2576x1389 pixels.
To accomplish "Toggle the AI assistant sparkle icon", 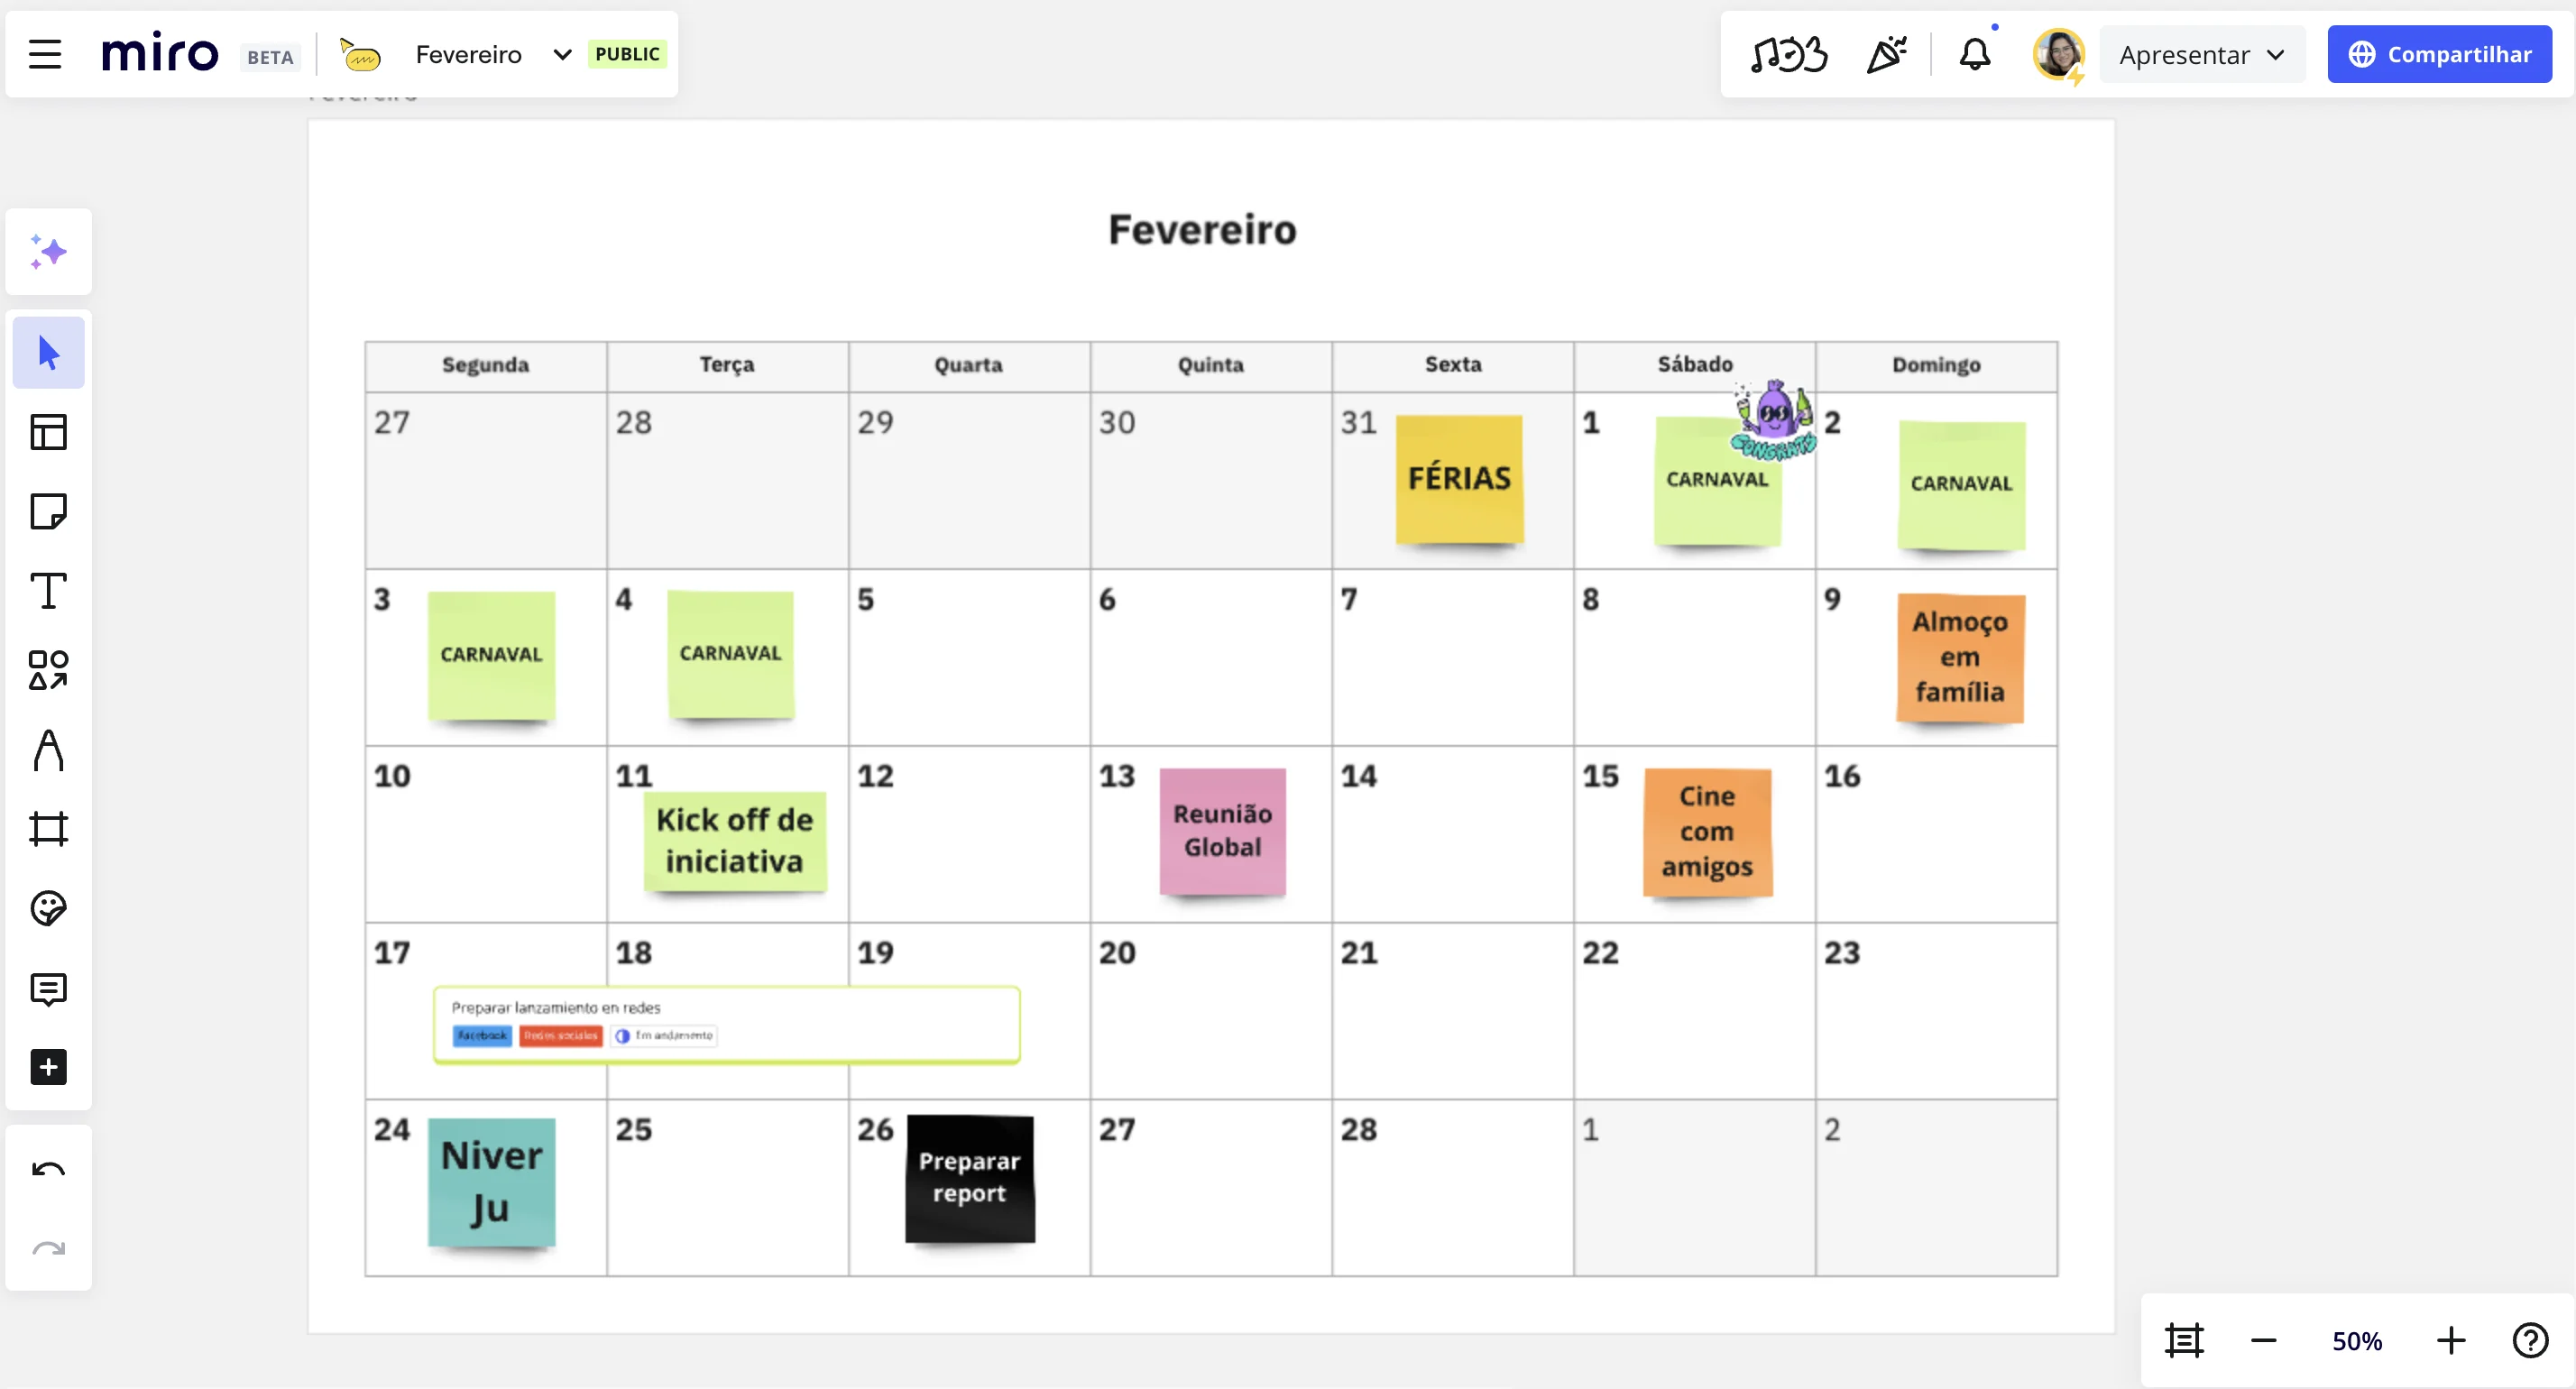I will 48,252.
